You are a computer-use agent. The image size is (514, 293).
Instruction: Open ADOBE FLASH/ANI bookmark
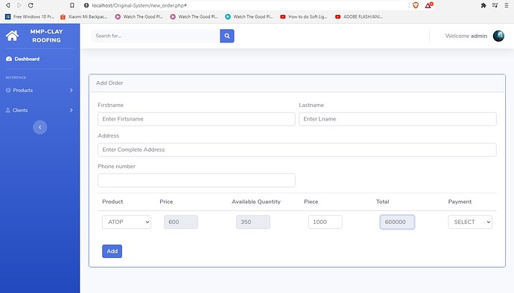359,16
